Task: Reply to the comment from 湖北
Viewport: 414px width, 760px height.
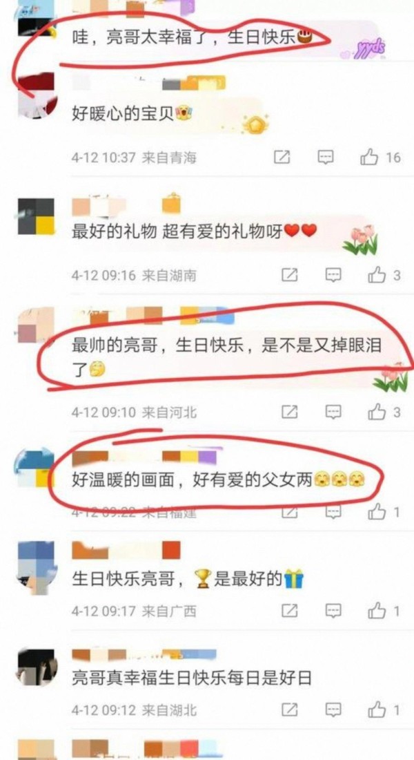Action: coord(333,710)
